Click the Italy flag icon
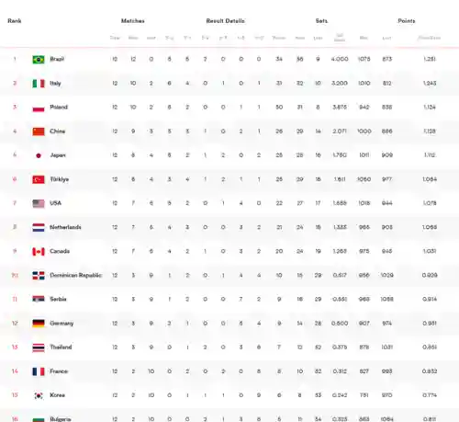459x422 pixels. point(39,84)
